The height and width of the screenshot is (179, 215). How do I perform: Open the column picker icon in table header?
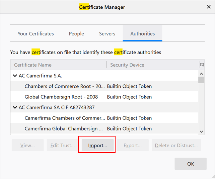(202, 65)
